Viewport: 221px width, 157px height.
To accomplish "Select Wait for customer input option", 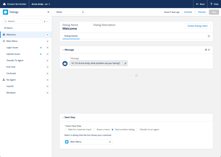I will pos(66,130).
